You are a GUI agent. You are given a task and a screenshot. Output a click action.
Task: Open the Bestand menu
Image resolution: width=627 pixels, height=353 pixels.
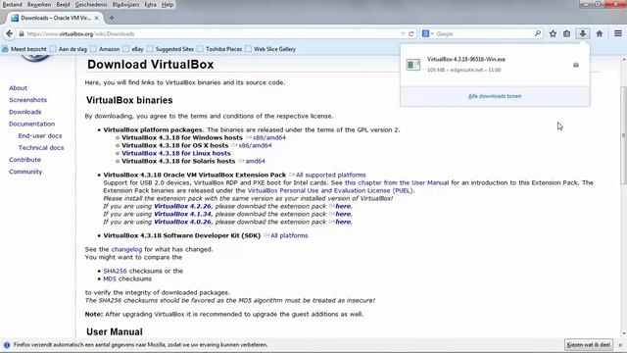tap(12, 5)
